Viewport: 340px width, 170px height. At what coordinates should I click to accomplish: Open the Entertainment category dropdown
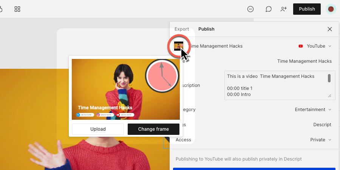(313, 110)
